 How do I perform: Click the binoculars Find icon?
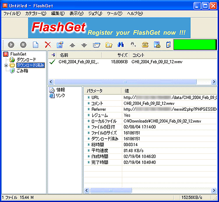point(121,44)
